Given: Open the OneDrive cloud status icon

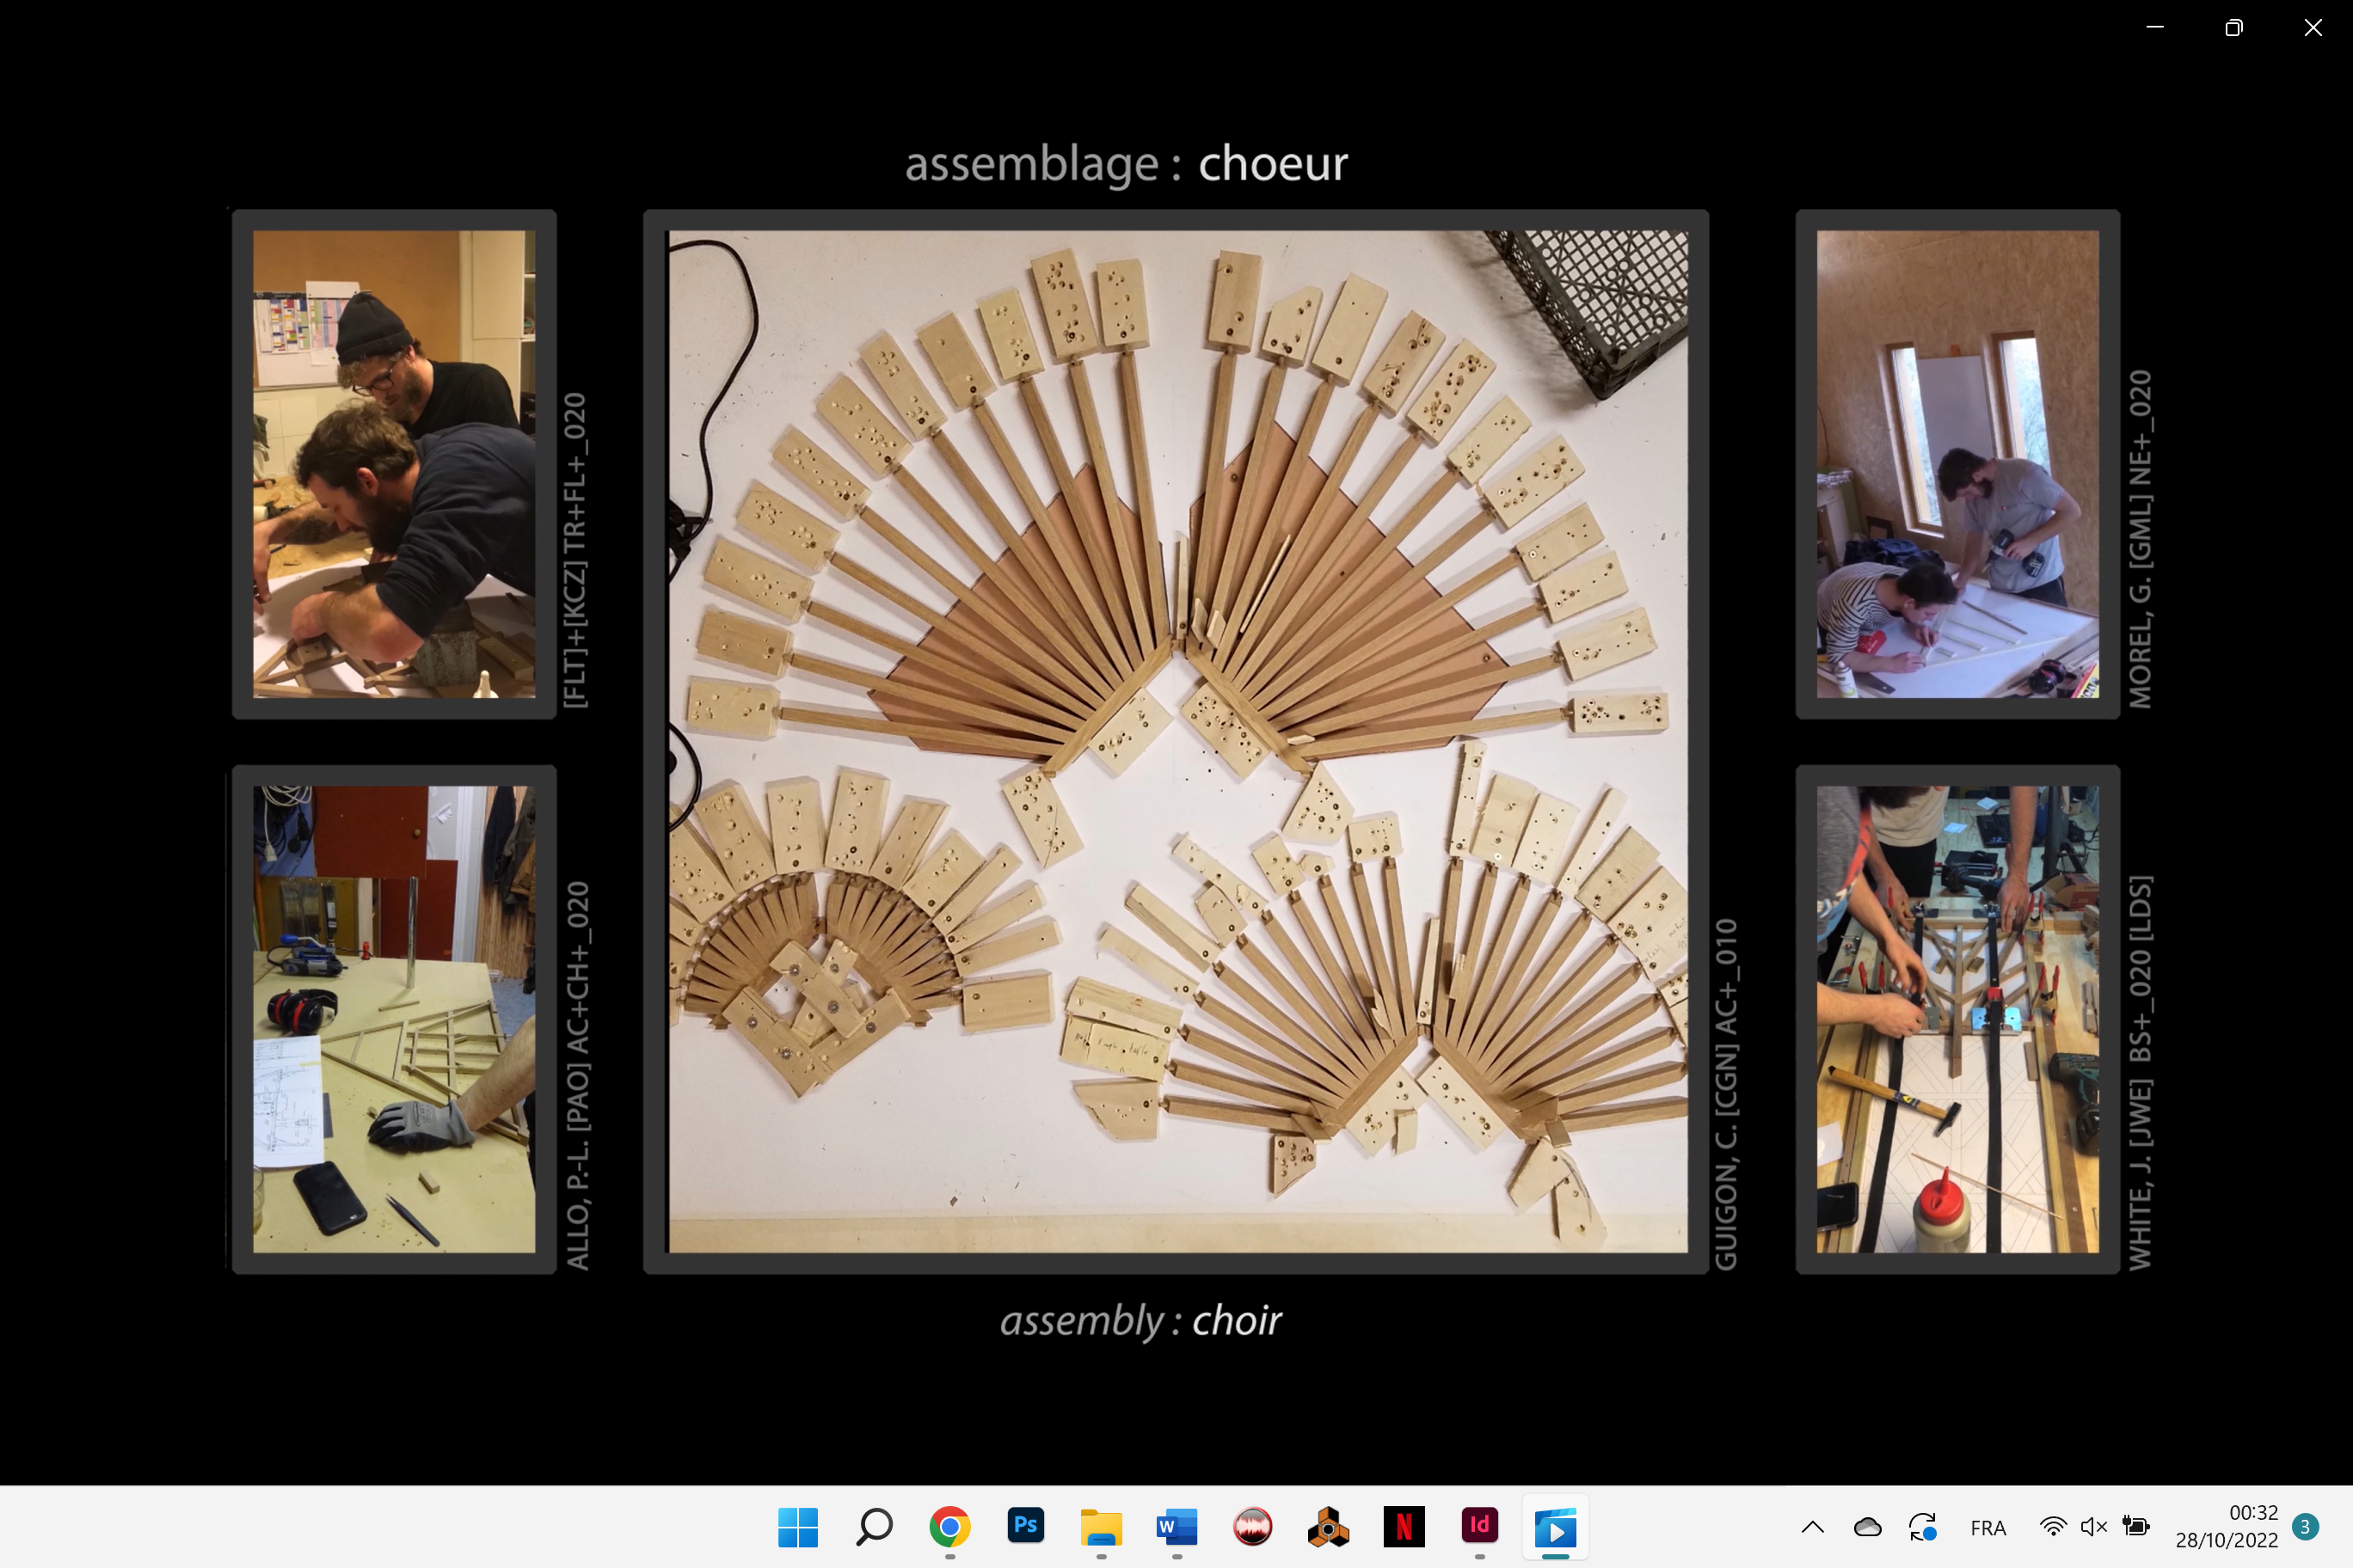Looking at the screenshot, I should [1867, 1527].
